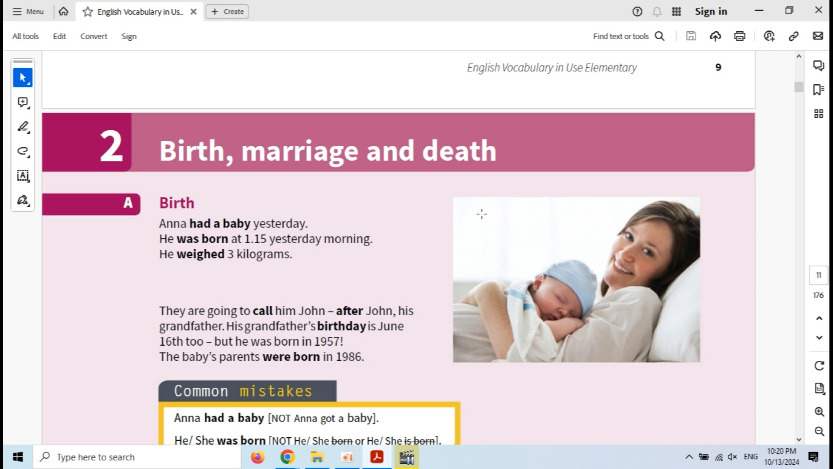Show hidden system tray icons
This screenshot has width=833, height=469.
tap(689, 457)
